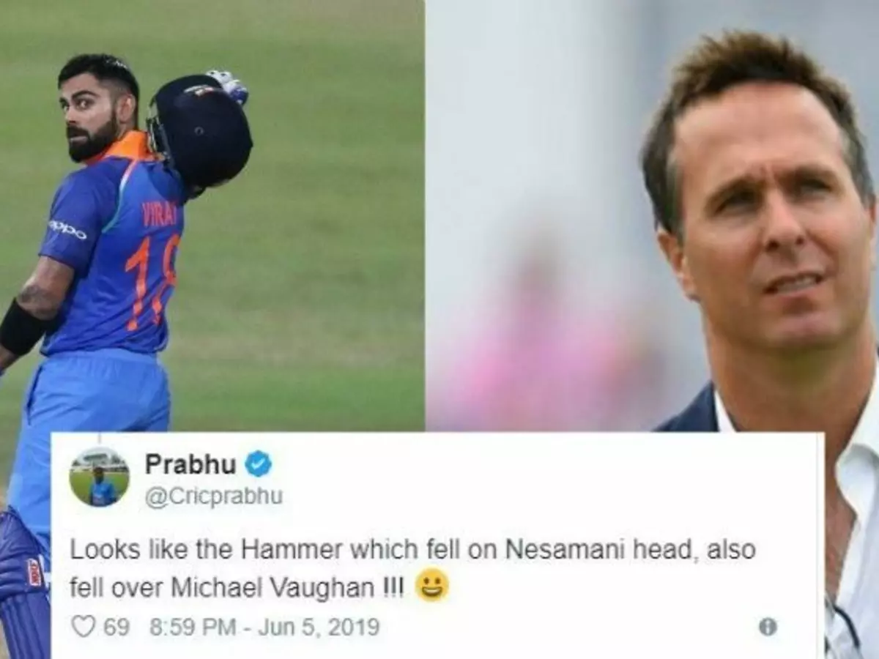The image size is (879, 659).
Task: Open the @Cricprabhu handle link
Action: [214, 496]
